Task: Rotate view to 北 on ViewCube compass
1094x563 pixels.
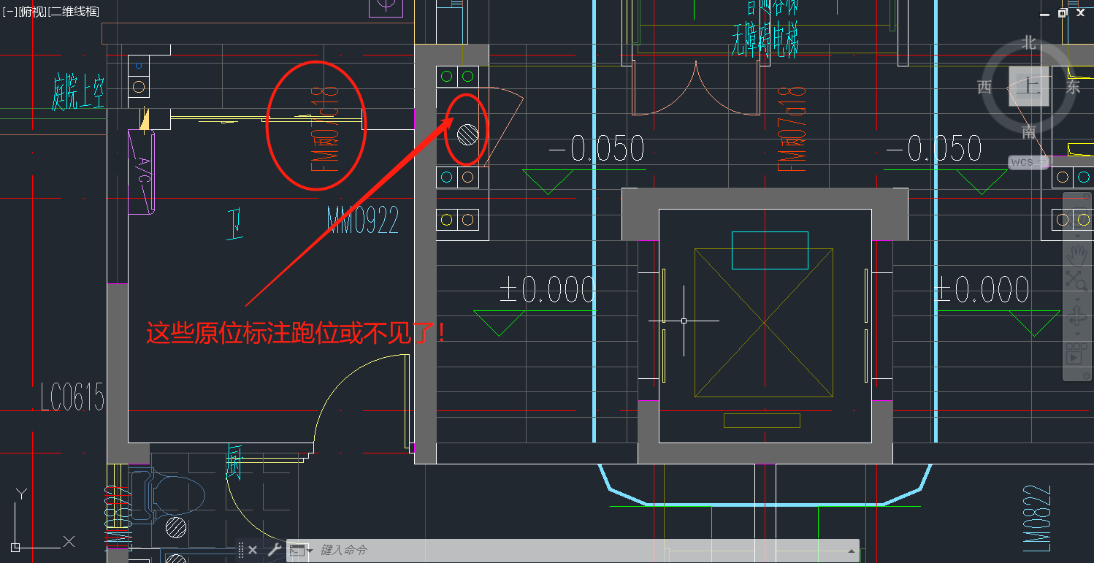Action: point(1029,43)
